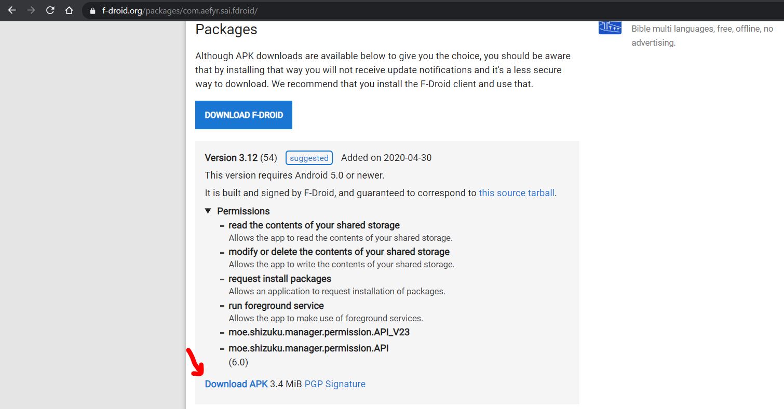Click the Version 3.12 heading

point(231,158)
